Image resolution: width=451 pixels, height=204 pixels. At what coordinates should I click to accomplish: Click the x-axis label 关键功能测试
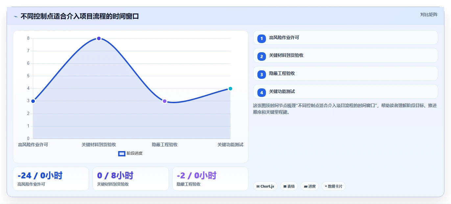pos(230,145)
